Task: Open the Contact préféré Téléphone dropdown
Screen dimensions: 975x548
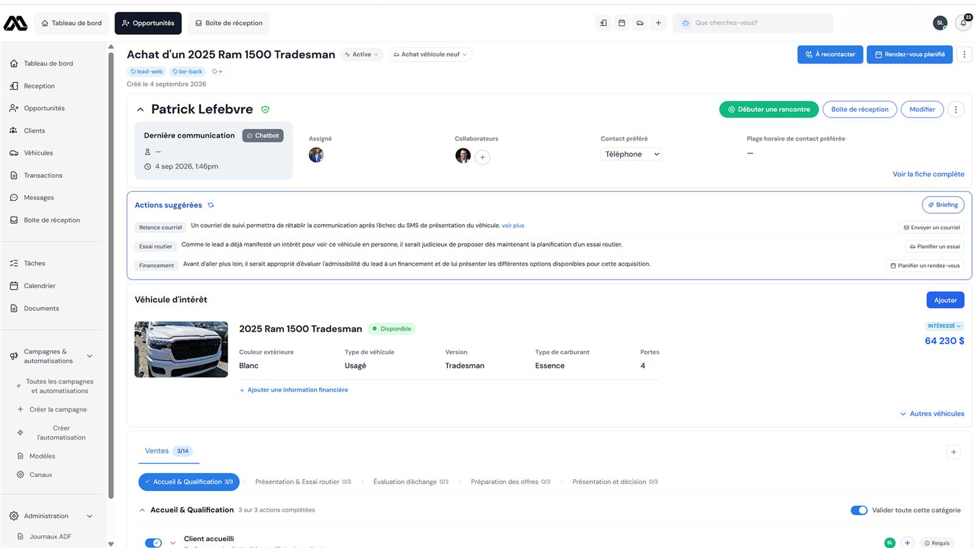Action: [631, 154]
